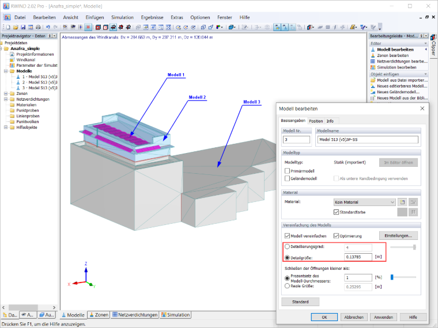Click the RWIND application icon in menu bar

pos(7,17)
